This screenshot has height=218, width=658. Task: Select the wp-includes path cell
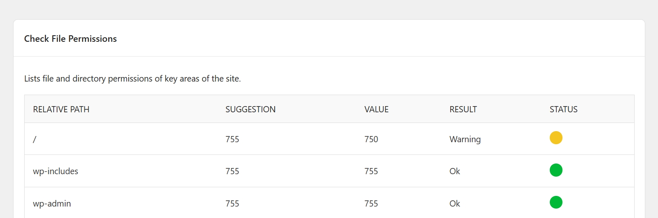click(56, 171)
